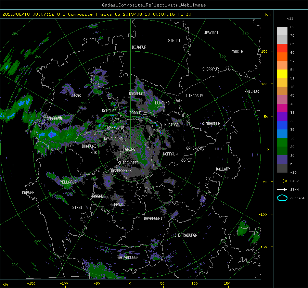Click the UTC Composite Tracks timestamp header
Viewport: 308px width, 288px height.
tap(97, 14)
